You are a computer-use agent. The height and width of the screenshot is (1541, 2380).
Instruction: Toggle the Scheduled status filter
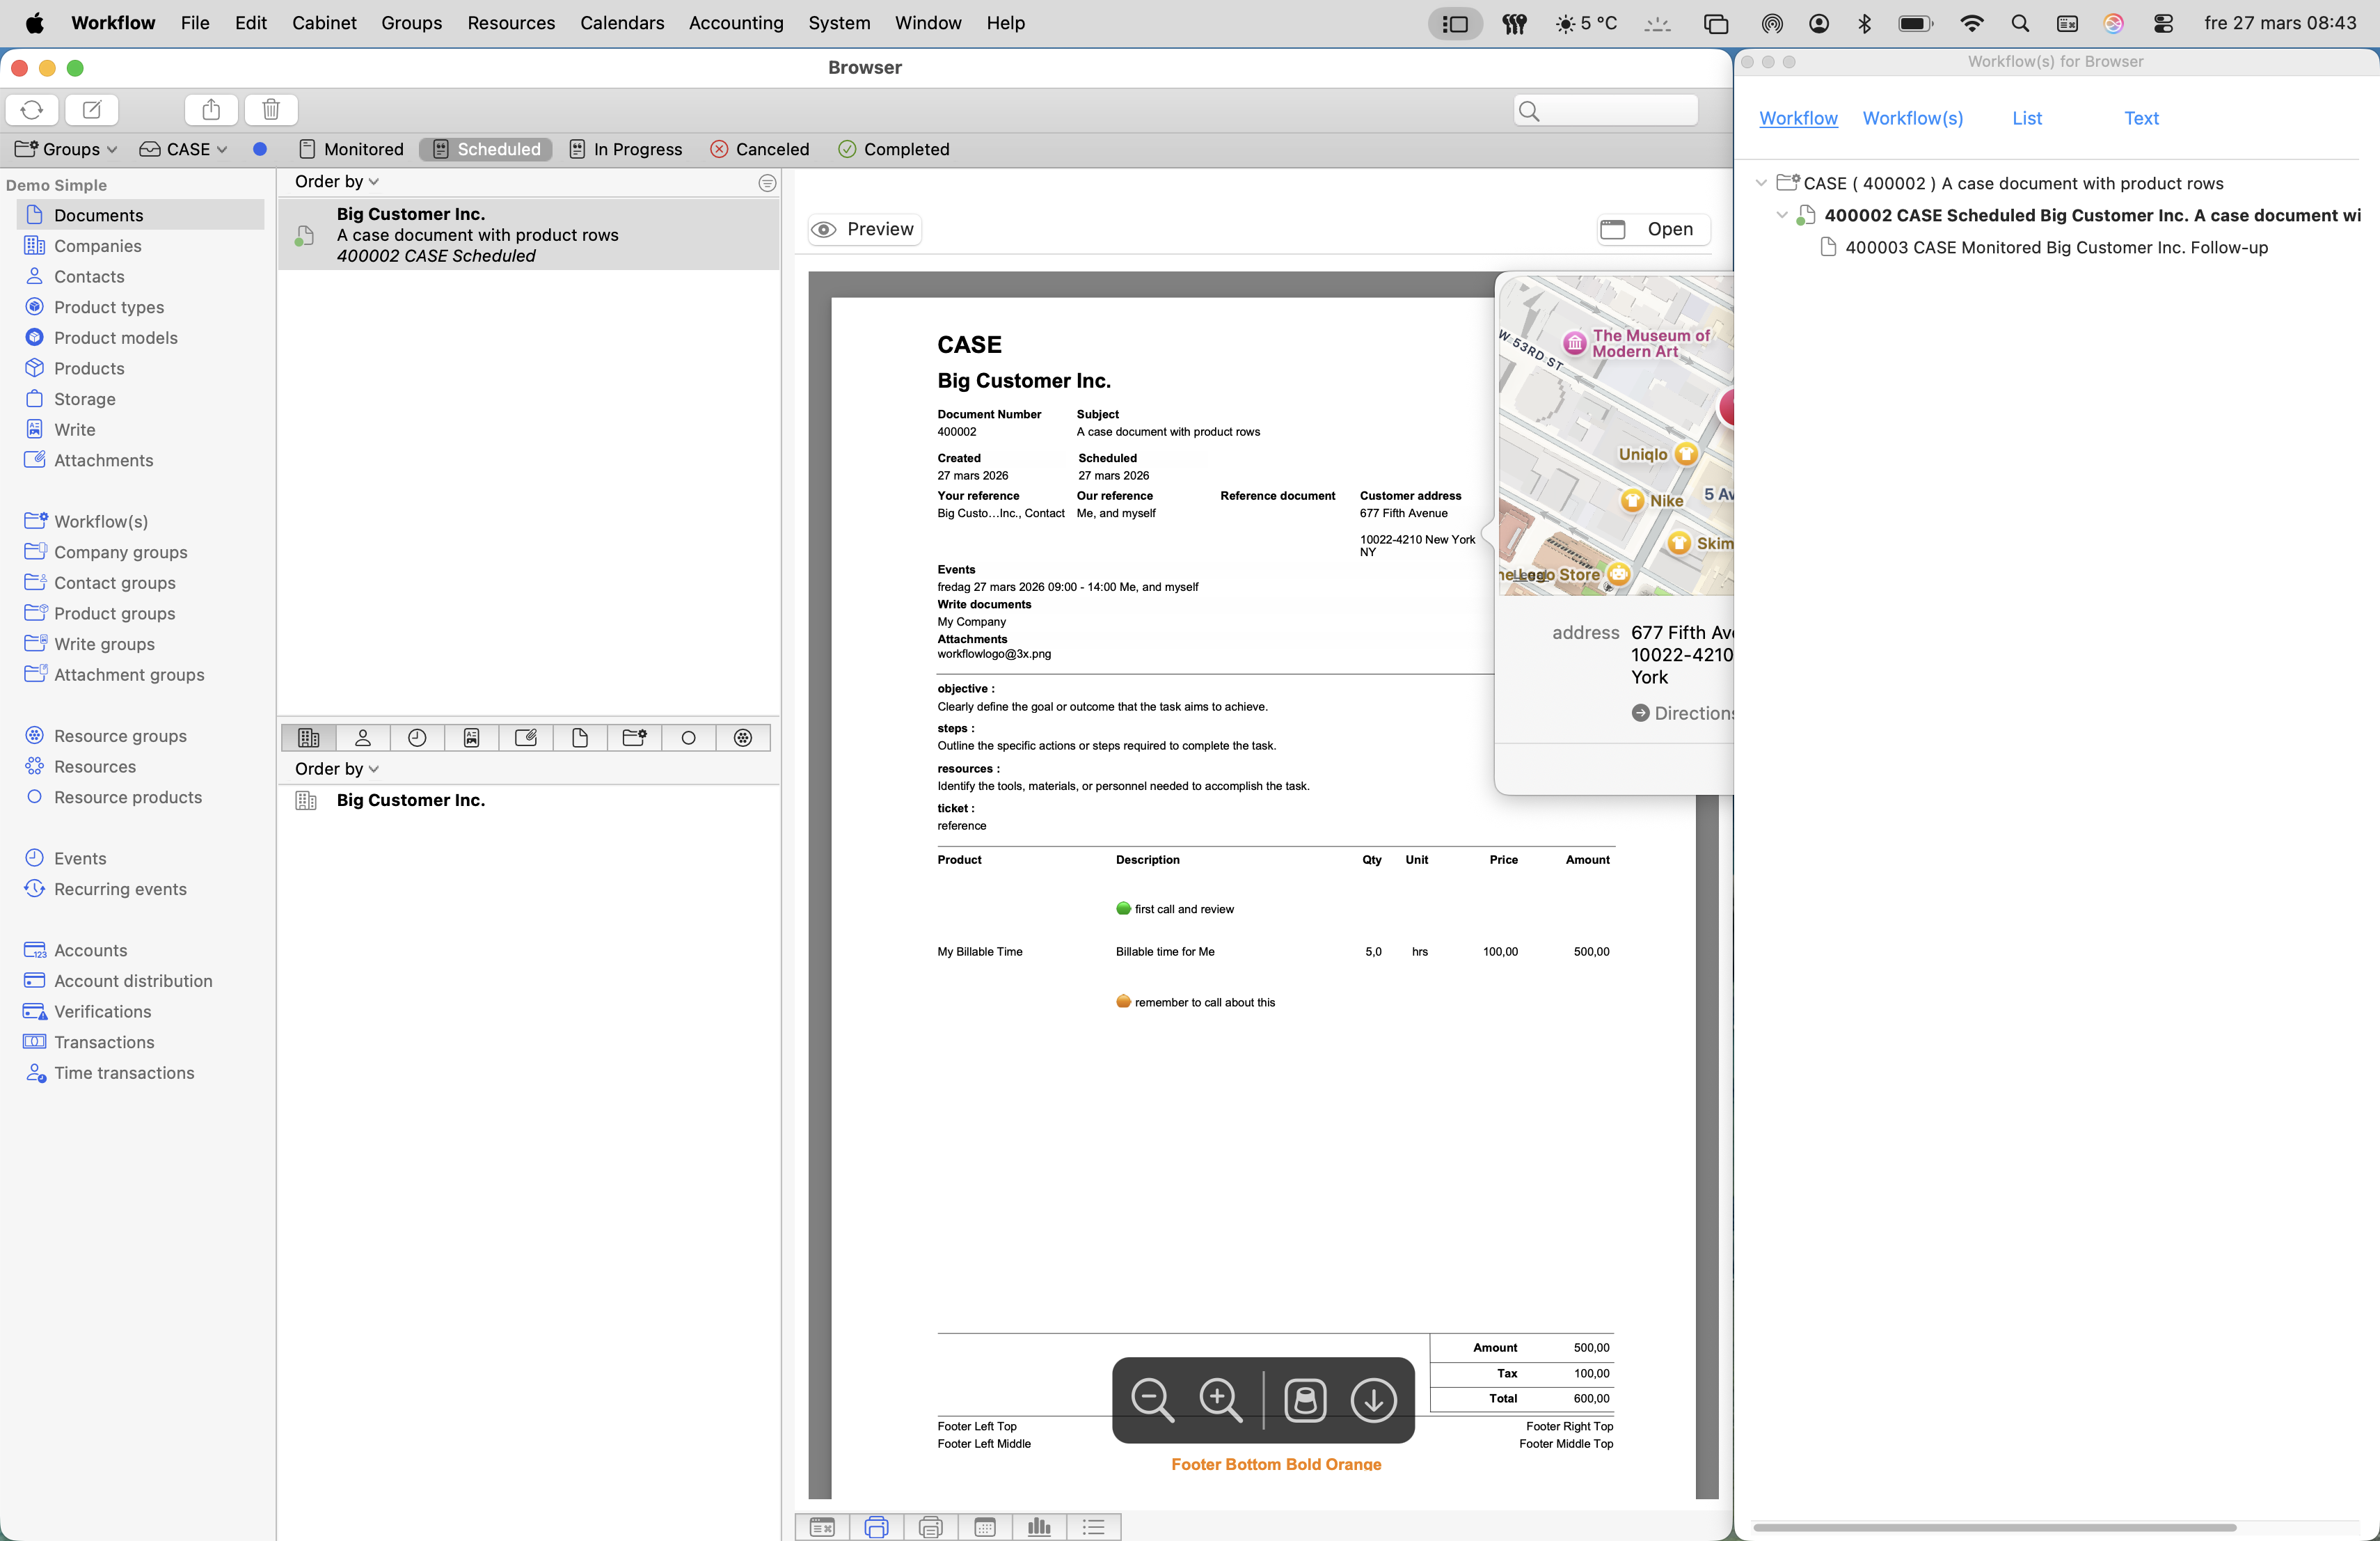pyautogui.click(x=486, y=149)
